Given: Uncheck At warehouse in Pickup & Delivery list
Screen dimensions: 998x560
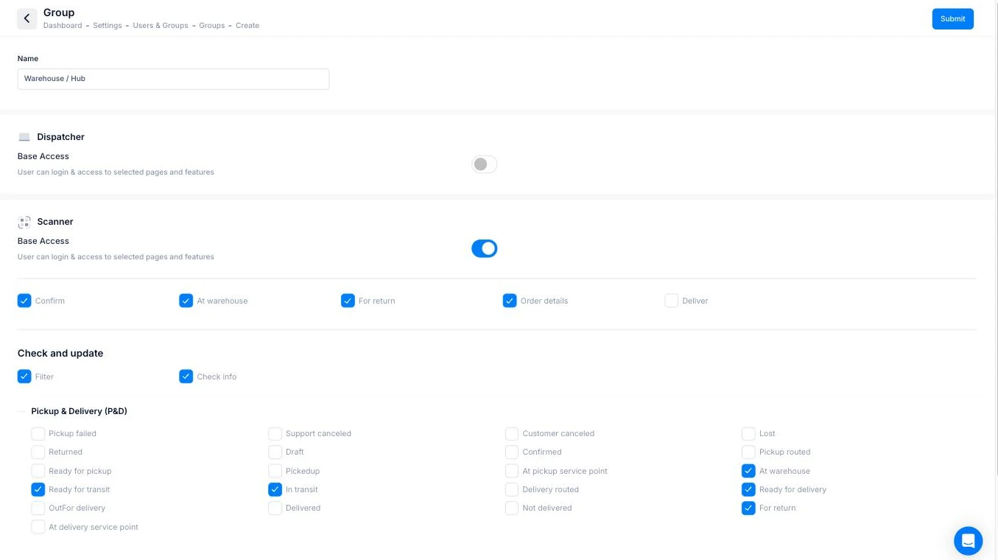Looking at the screenshot, I should [x=748, y=471].
